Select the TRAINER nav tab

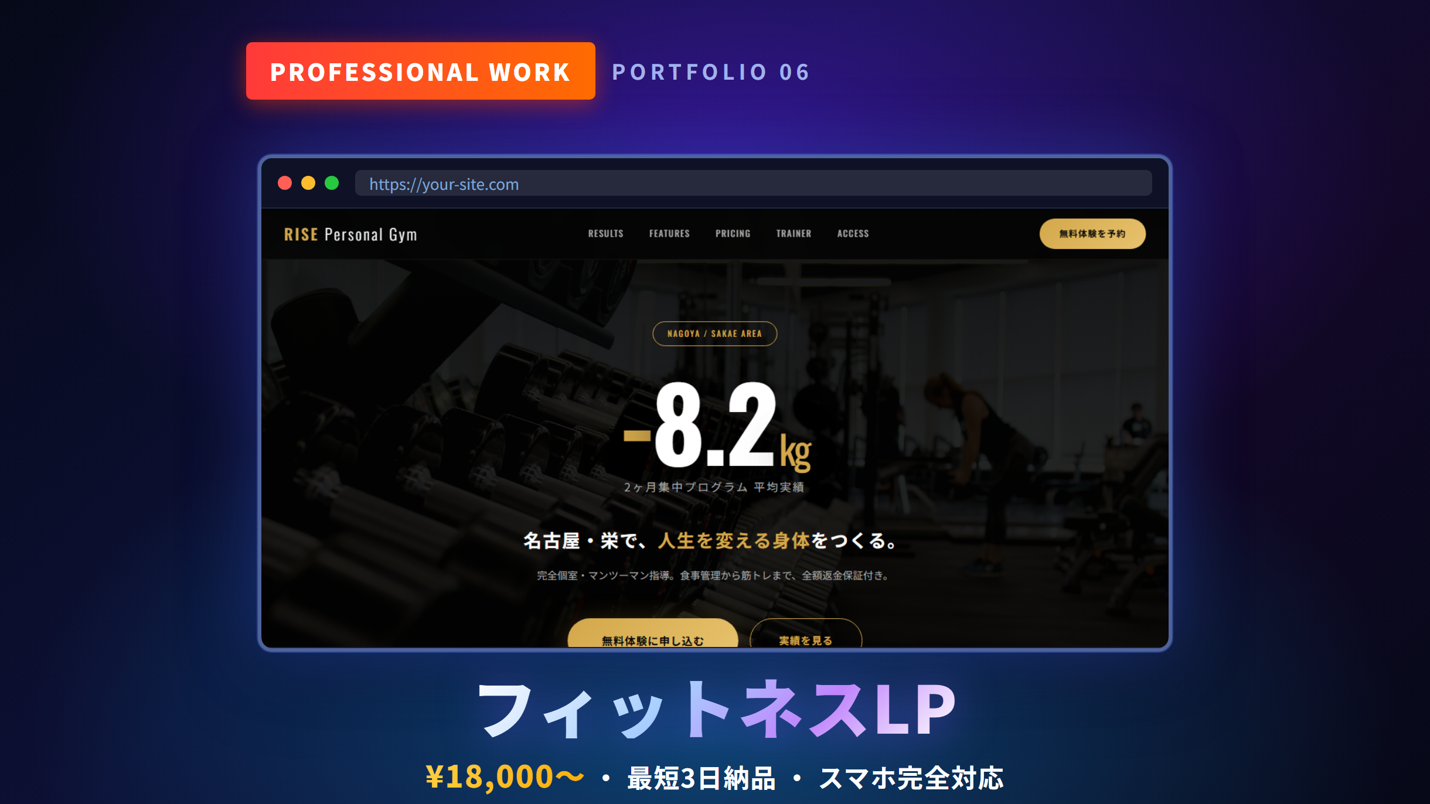[x=793, y=233]
